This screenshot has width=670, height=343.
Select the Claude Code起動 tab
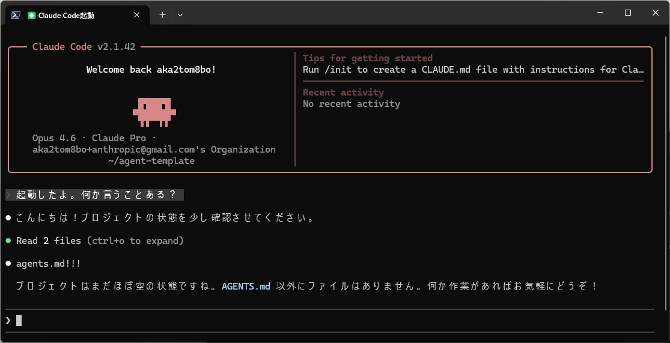(x=78, y=15)
